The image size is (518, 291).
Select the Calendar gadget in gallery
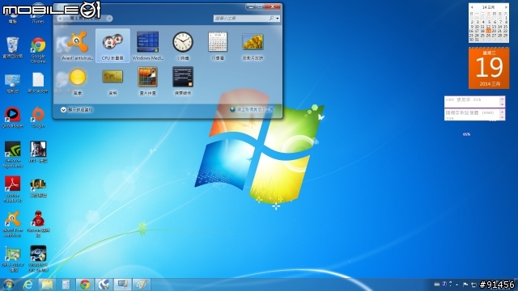[x=218, y=45]
